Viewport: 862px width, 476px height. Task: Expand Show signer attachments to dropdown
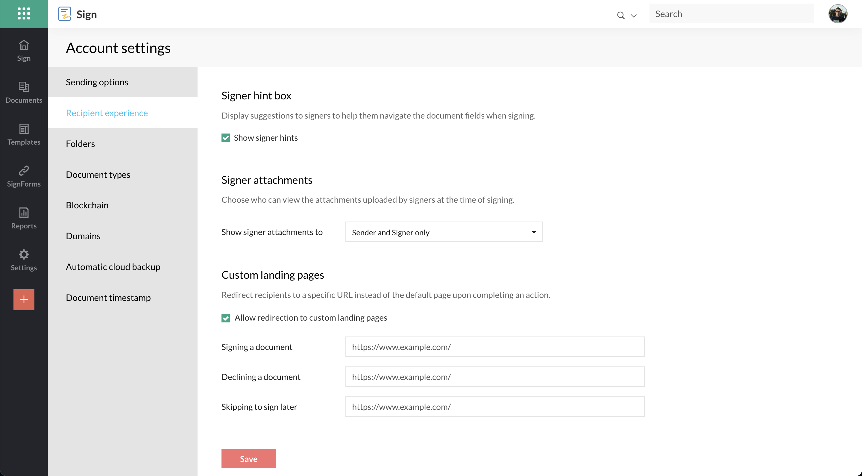coord(444,232)
